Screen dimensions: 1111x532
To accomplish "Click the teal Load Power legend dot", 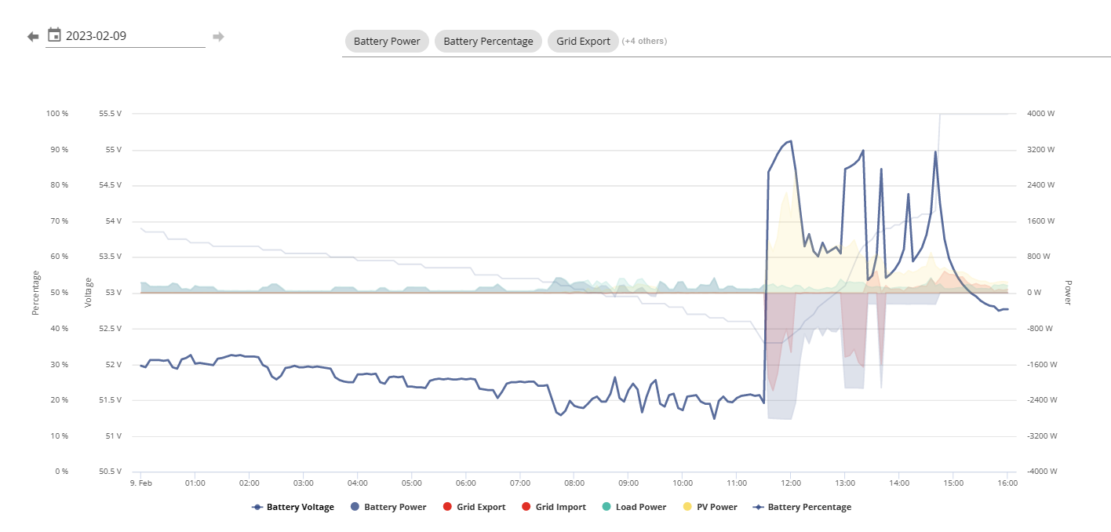I will pyautogui.click(x=606, y=507).
